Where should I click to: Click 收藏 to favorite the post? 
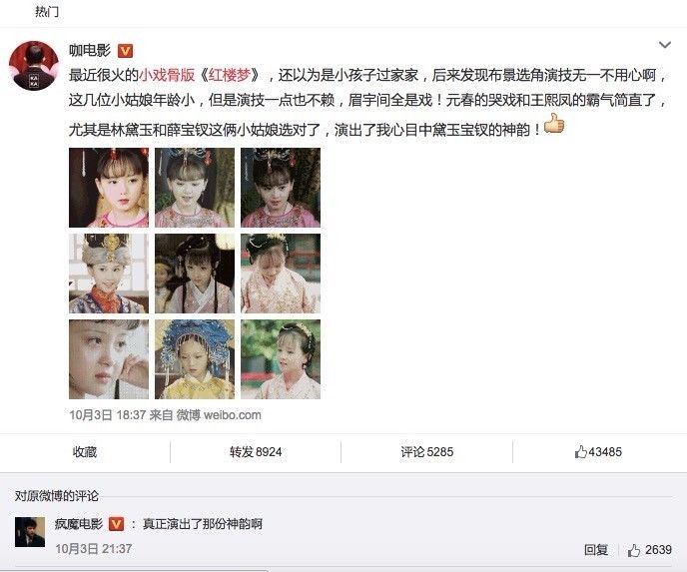click(85, 452)
